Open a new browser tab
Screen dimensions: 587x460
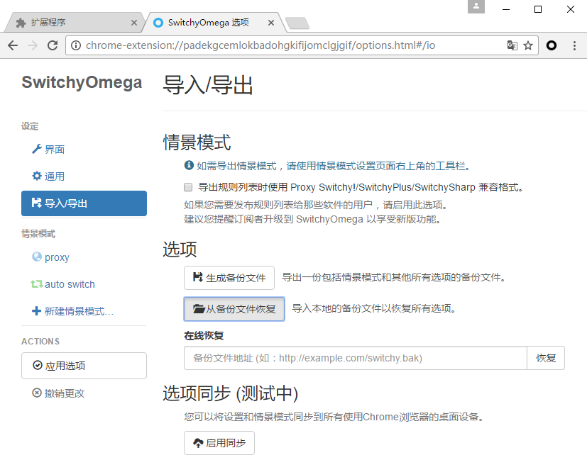point(297,23)
